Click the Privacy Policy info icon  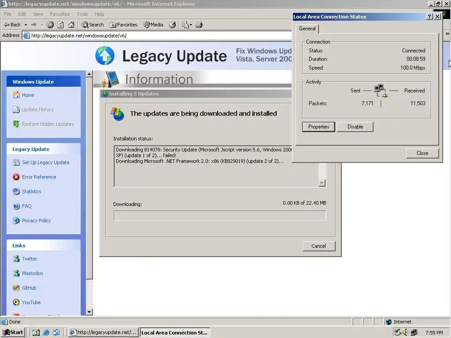(16, 220)
